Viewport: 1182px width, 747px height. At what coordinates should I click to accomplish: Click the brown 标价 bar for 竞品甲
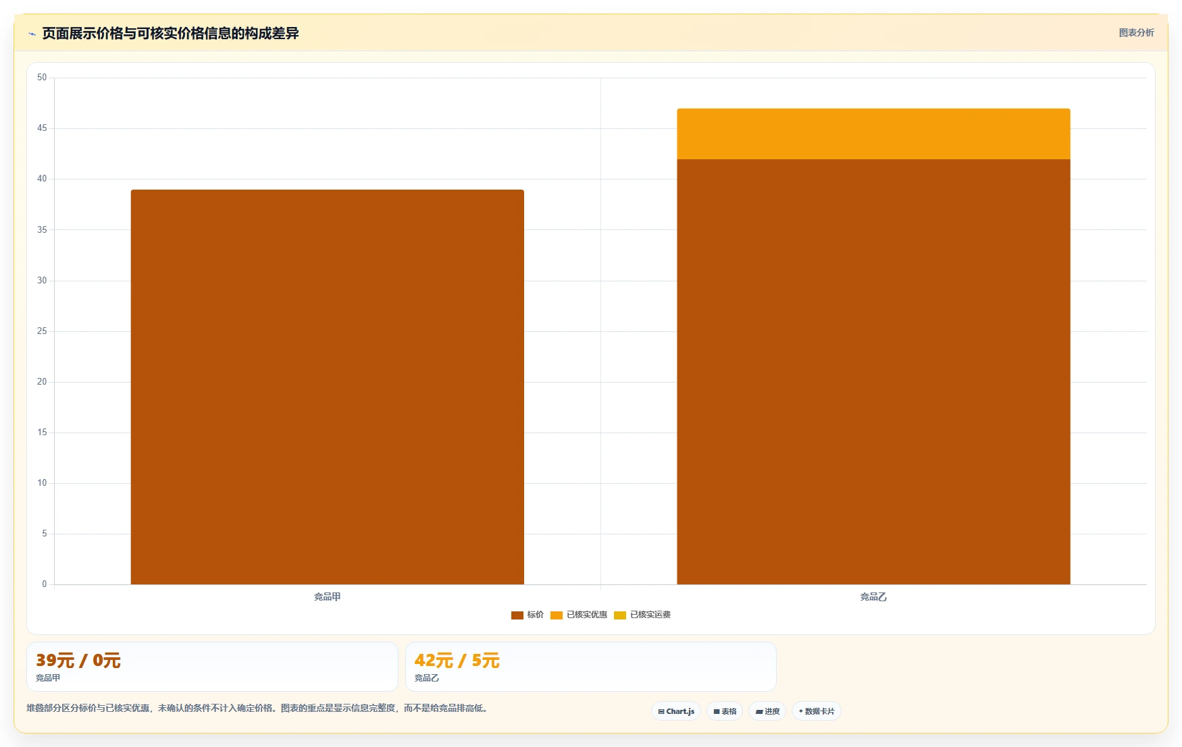pos(328,387)
